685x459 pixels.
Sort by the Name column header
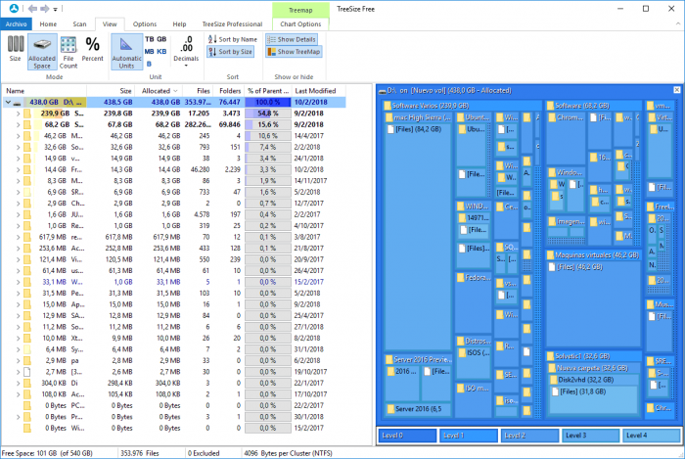[x=45, y=91]
